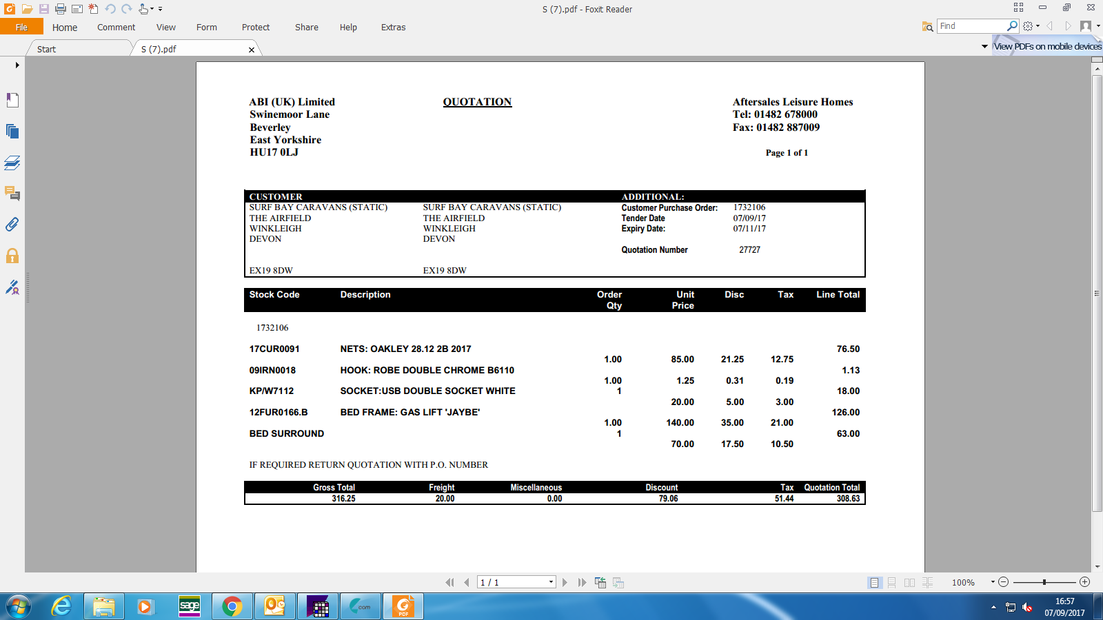Screen dimensions: 1103x620
Task: Expand the left navigation panel arrow
Action: pyautogui.click(x=17, y=65)
